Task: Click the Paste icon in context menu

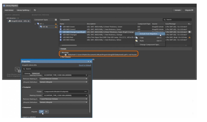Action: coord(137,41)
